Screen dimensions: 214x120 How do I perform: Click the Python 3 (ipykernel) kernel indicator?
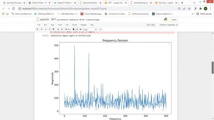click(169, 25)
